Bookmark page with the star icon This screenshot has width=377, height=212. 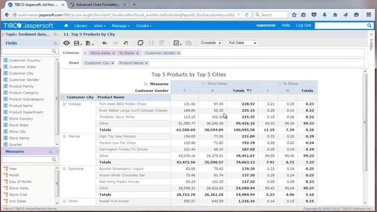coord(294,15)
